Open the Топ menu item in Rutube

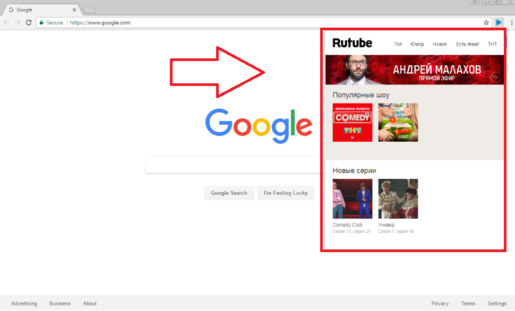tap(398, 44)
